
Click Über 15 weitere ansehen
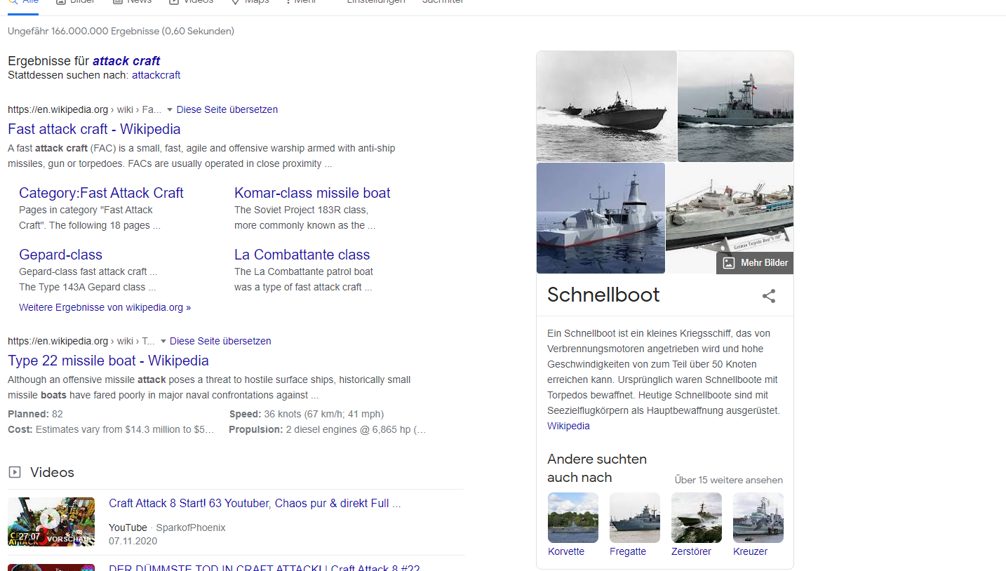[728, 481]
